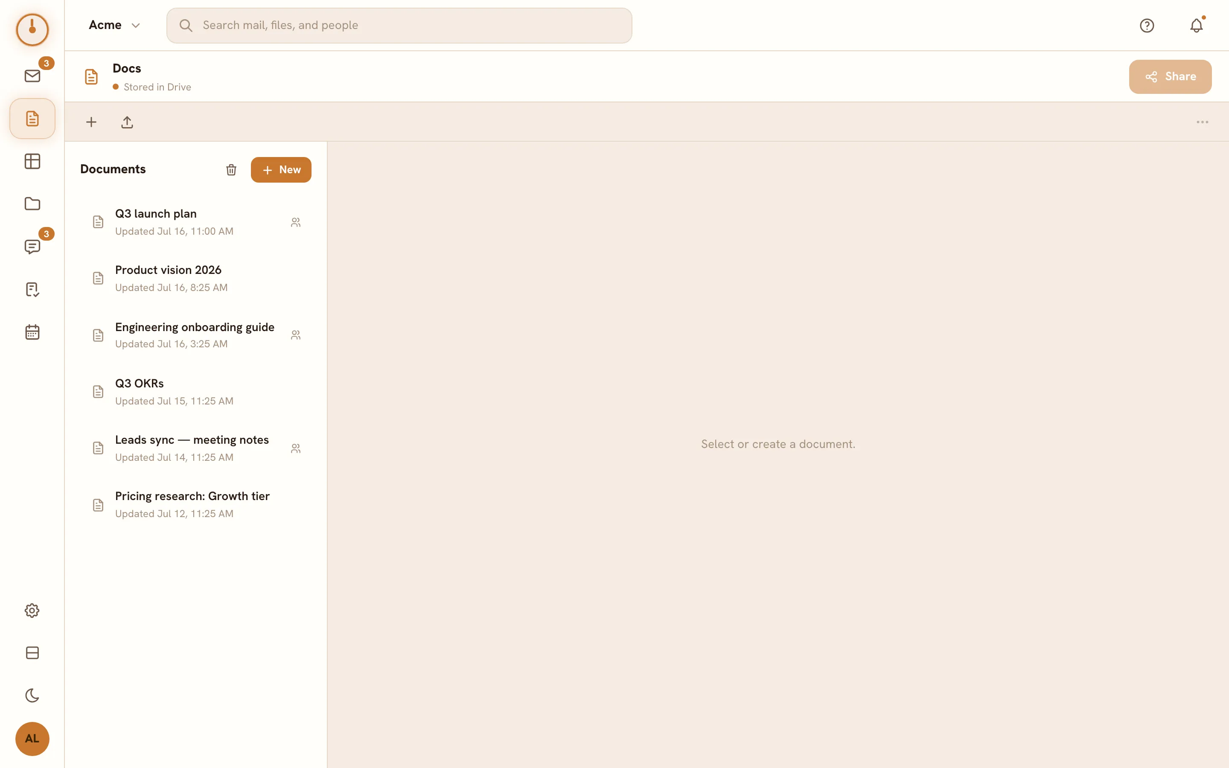The width and height of the screenshot is (1229, 768).
Task: Click the Docs title in the header
Action: [x=127, y=68]
